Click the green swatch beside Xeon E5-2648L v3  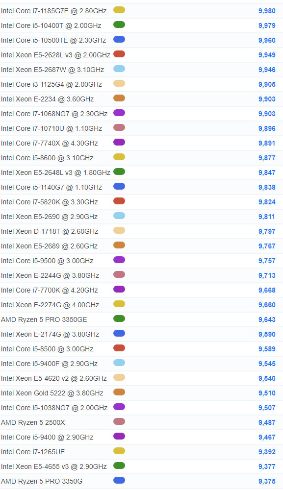(119, 171)
